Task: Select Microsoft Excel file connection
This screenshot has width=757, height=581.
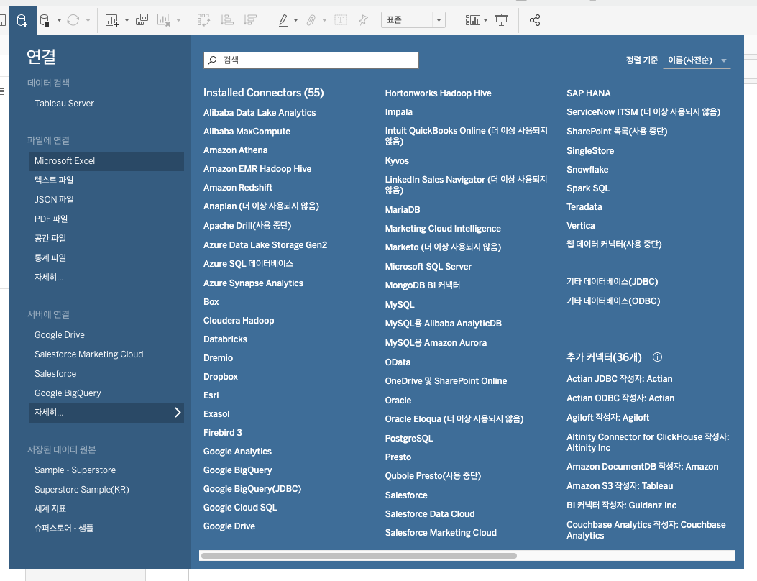Action: (106, 161)
